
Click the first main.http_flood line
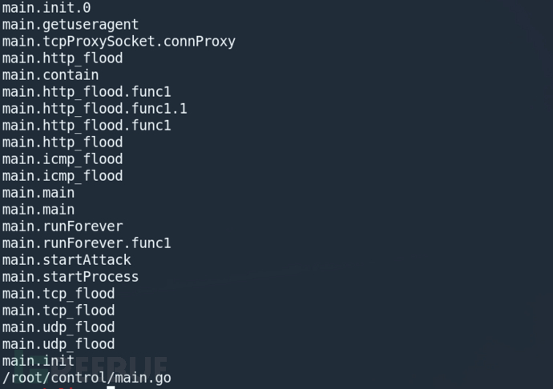[62, 58]
